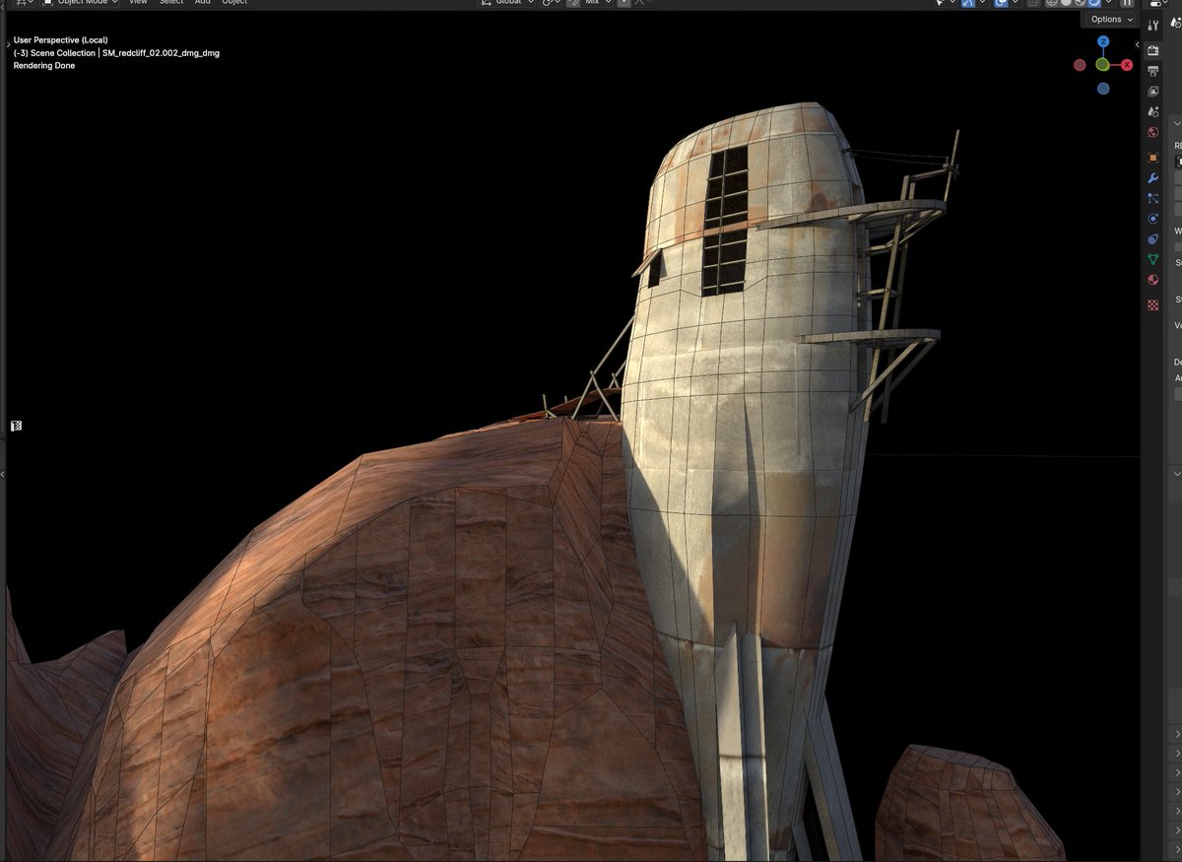Open the Add menu
The height and width of the screenshot is (862, 1182).
click(x=202, y=3)
